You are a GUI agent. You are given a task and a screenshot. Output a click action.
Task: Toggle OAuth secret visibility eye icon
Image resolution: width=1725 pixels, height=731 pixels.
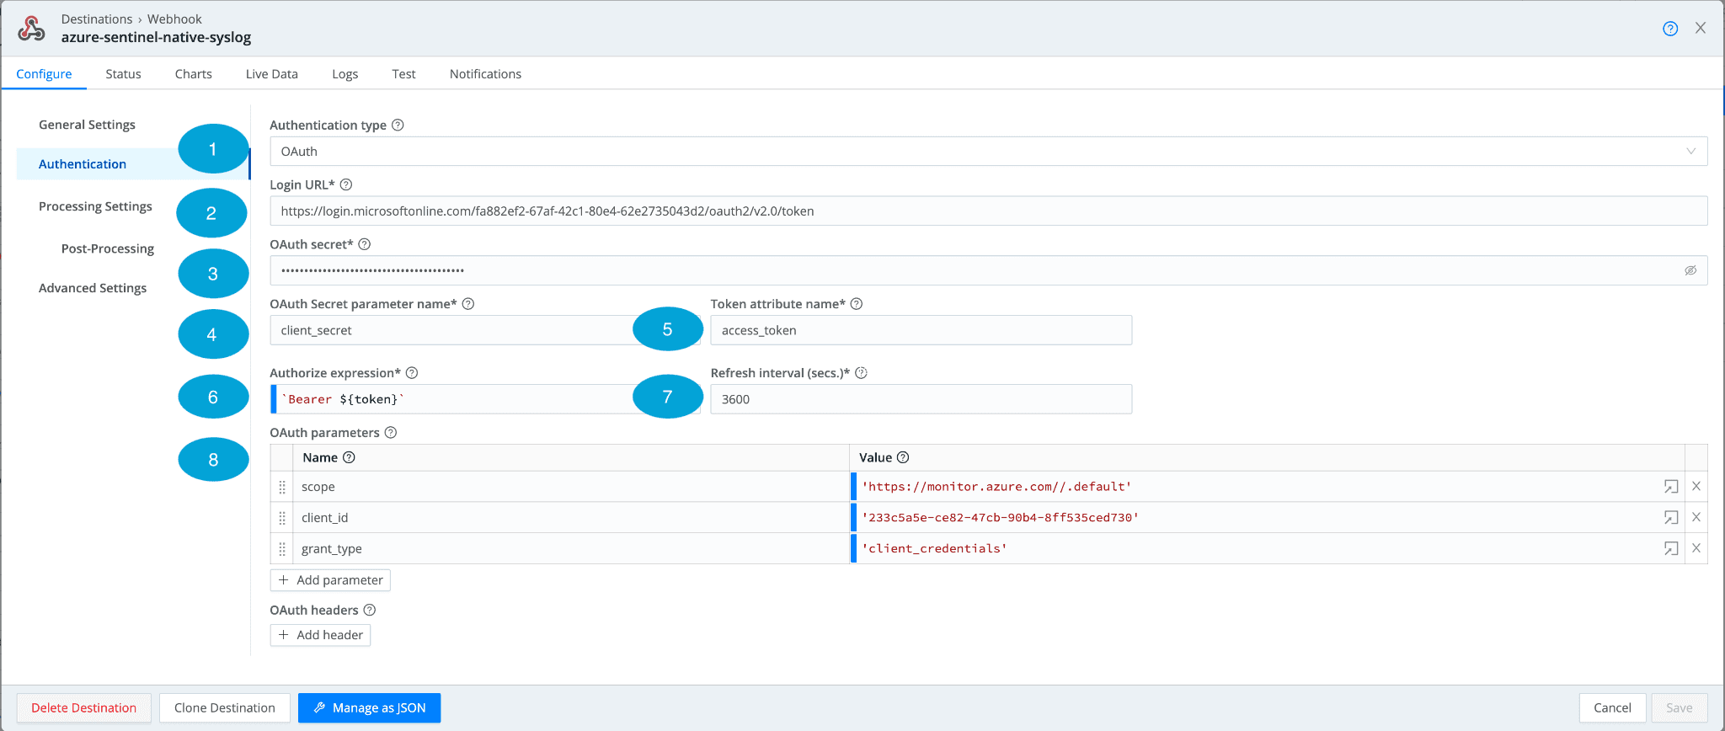tap(1690, 270)
